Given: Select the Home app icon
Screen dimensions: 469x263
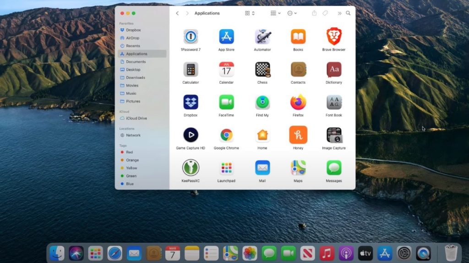Looking at the screenshot, I should (262, 135).
